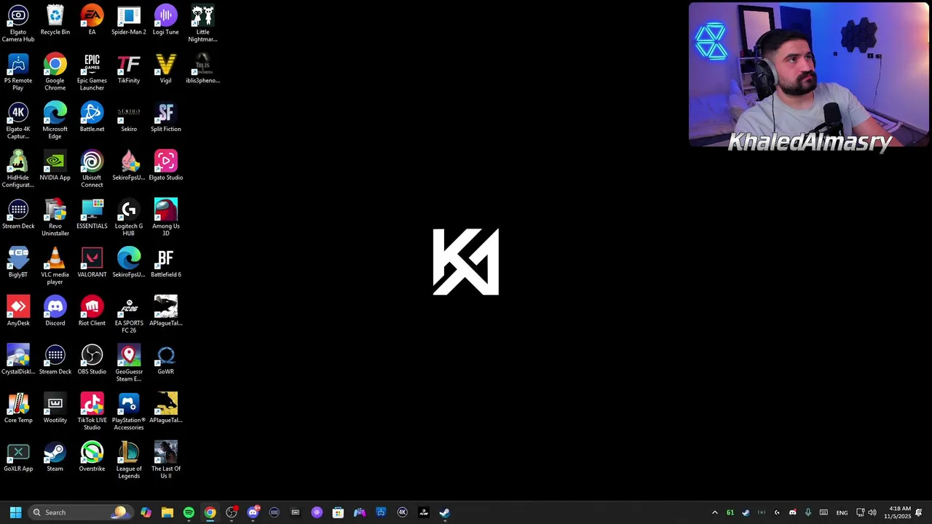Open the Epic Games Launcher shortcut

pyautogui.click(x=92, y=72)
